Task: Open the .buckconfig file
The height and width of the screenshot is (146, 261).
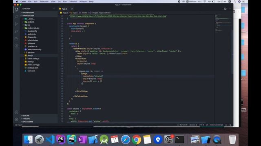Action: pos(32,31)
